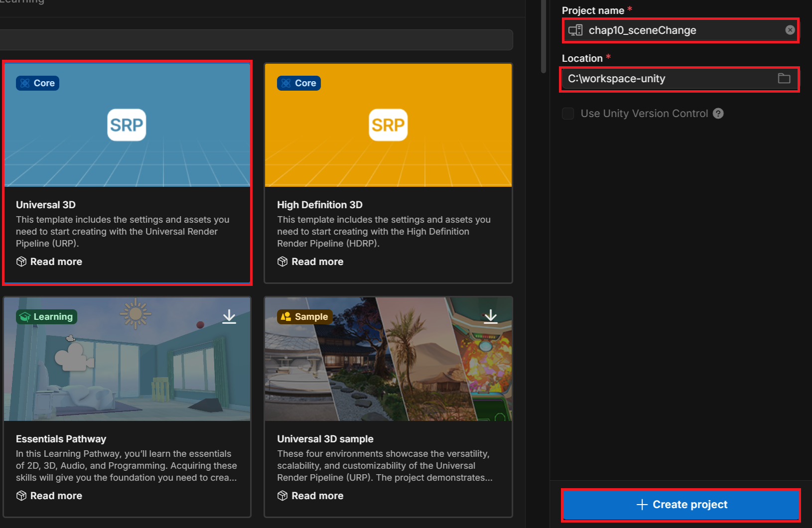Click the Sample badge on Universal 3D sample
812x528 pixels.
[x=305, y=317]
